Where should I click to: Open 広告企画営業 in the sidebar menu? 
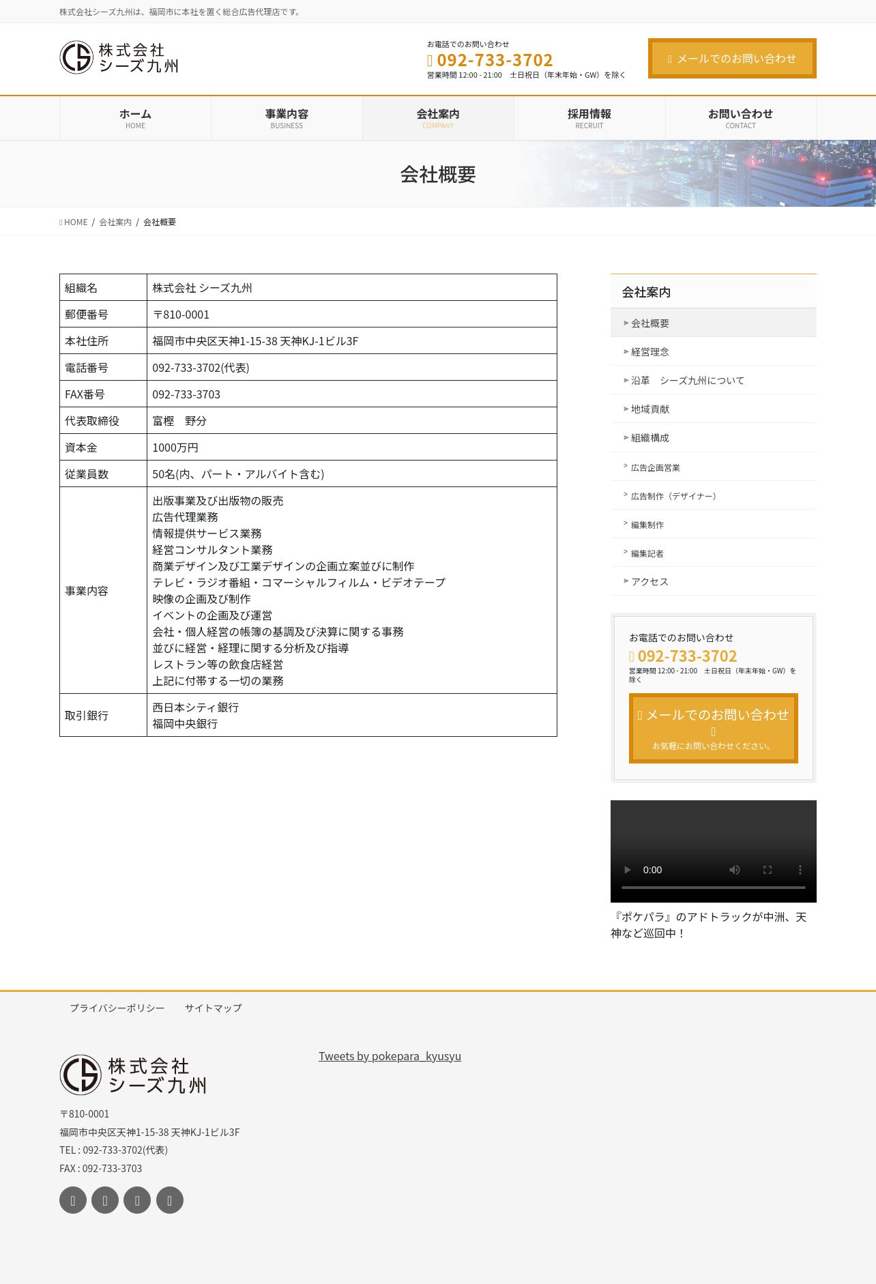tap(714, 467)
